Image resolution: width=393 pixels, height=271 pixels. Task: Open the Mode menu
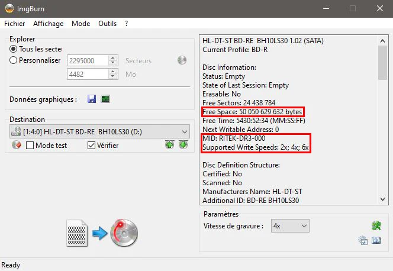click(80, 24)
